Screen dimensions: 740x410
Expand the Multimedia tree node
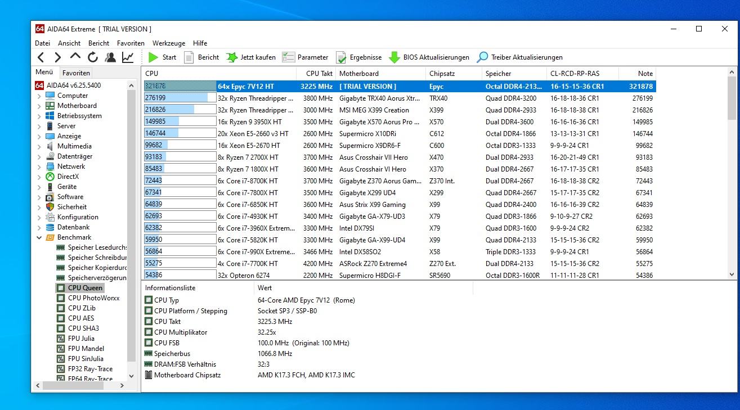(39, 146)
